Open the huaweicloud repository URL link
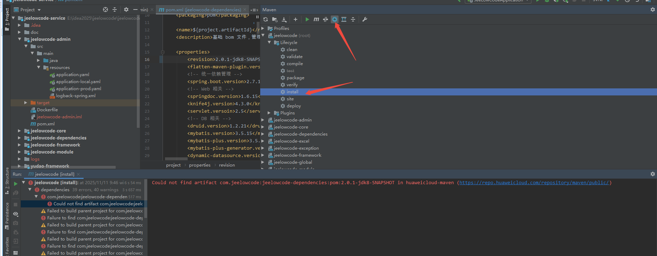657x256 pixels. point(534,183)
